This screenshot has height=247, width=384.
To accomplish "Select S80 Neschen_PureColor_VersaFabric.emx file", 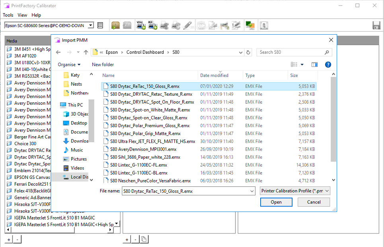I will click(x=150, y=180).
